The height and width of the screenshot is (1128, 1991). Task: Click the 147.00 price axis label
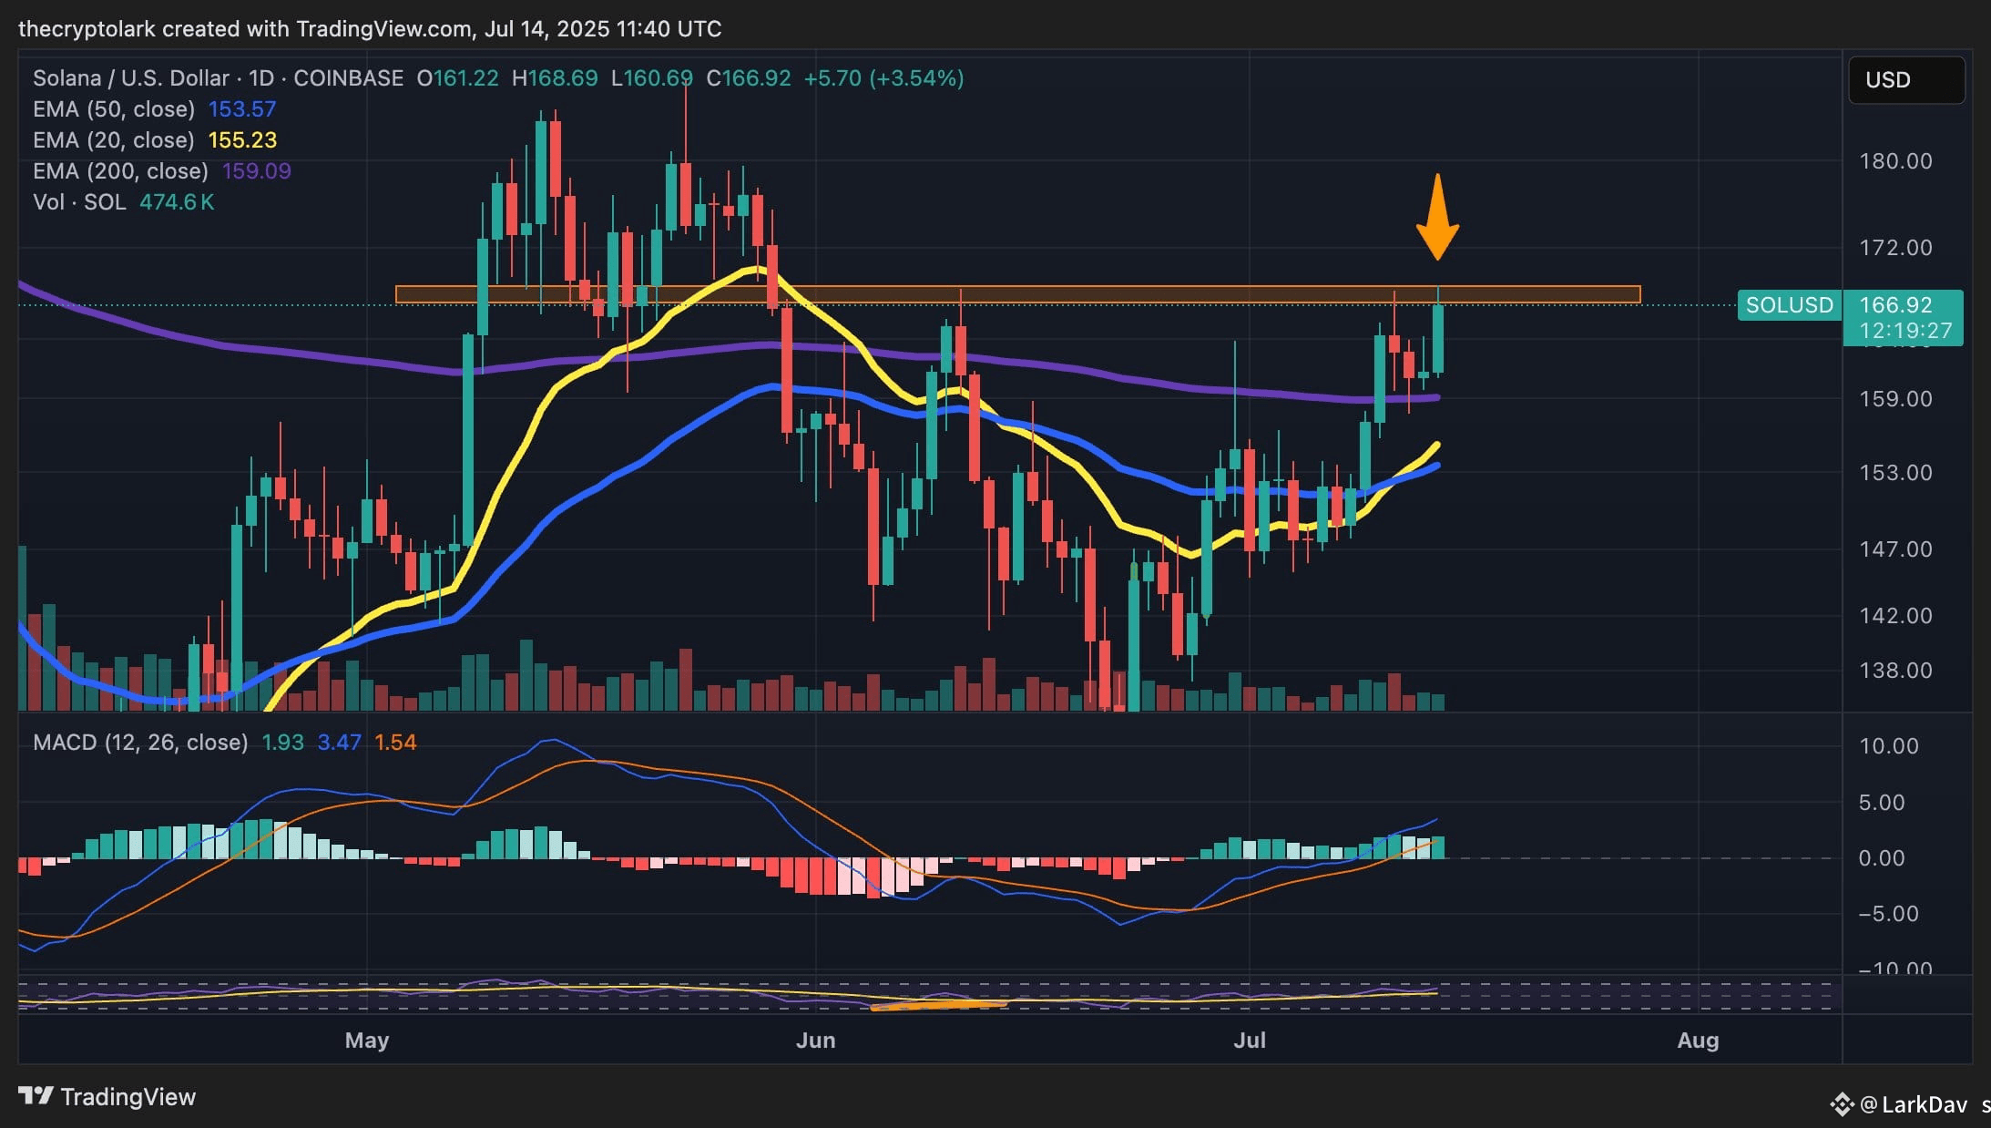tap(1895, 549)
